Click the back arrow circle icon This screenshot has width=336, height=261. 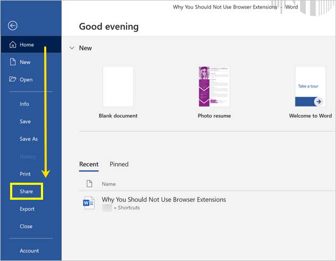click(13, 26)
